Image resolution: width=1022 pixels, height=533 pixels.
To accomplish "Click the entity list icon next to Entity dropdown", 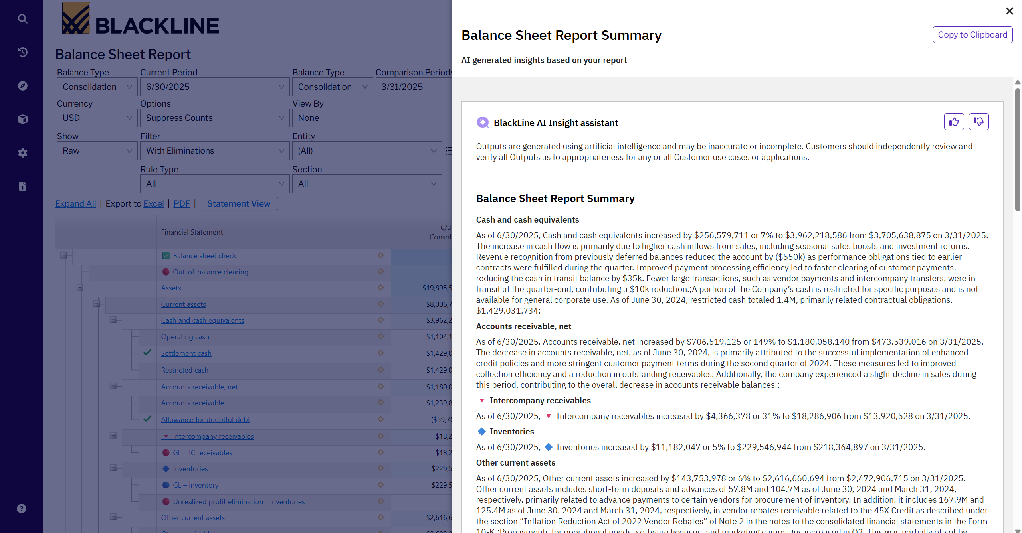I will [x=449, y=151].
